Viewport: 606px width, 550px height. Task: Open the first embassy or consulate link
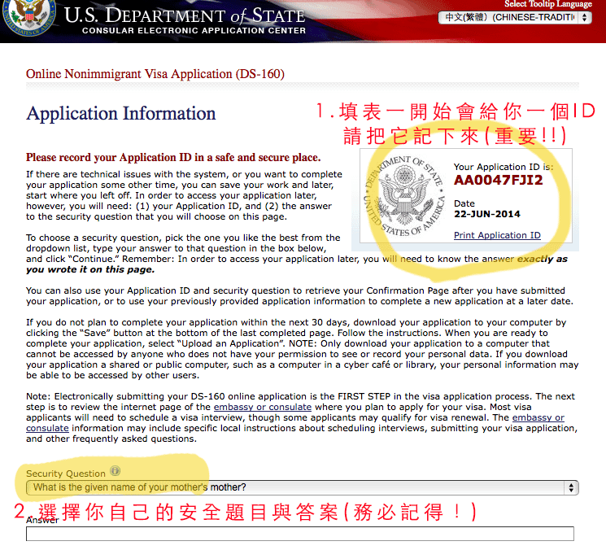263,407
